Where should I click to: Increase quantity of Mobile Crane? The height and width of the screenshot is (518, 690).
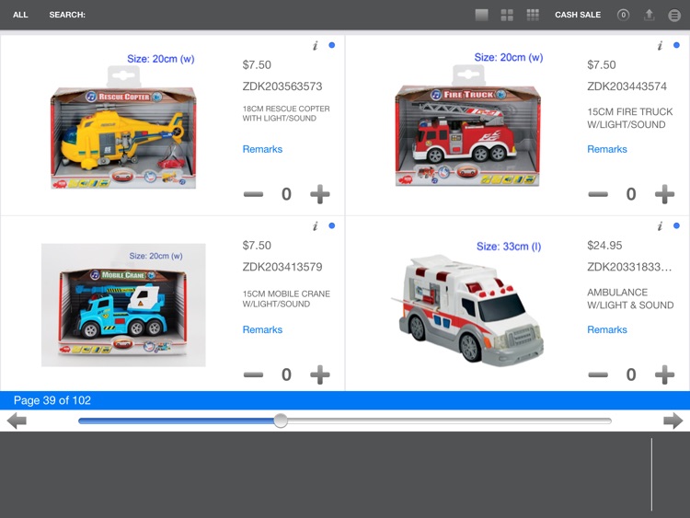pos(320,374)
